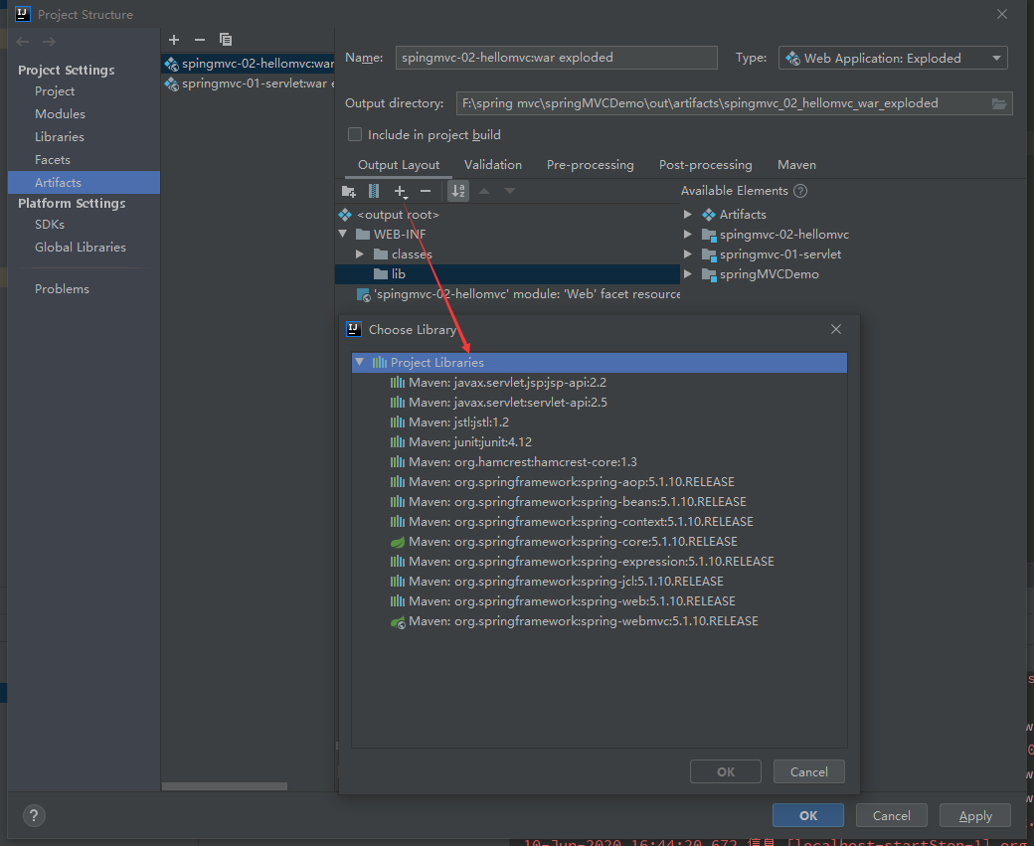1034x846 pixels.
Task: Switch to the Validation tab
Action: [492, 165]
